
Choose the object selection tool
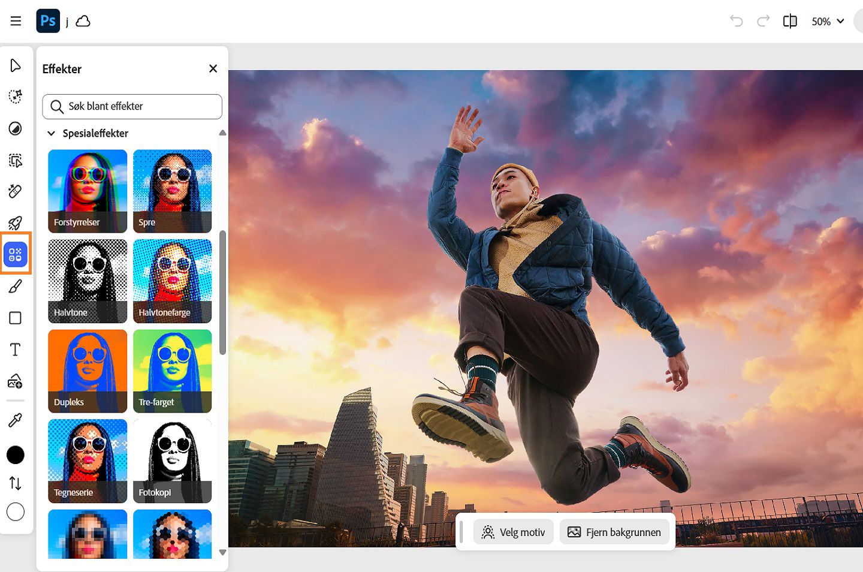[x=16, y=160]
